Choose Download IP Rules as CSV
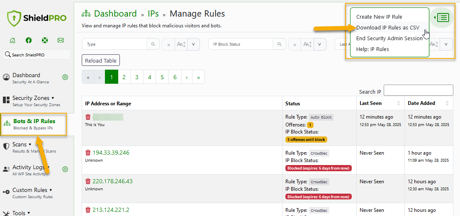 tap(387, 27)
